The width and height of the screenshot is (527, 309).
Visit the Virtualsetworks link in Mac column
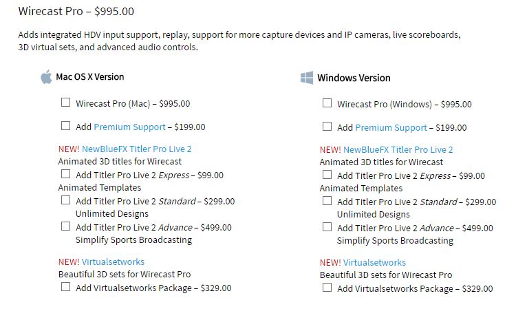(113, 262)
